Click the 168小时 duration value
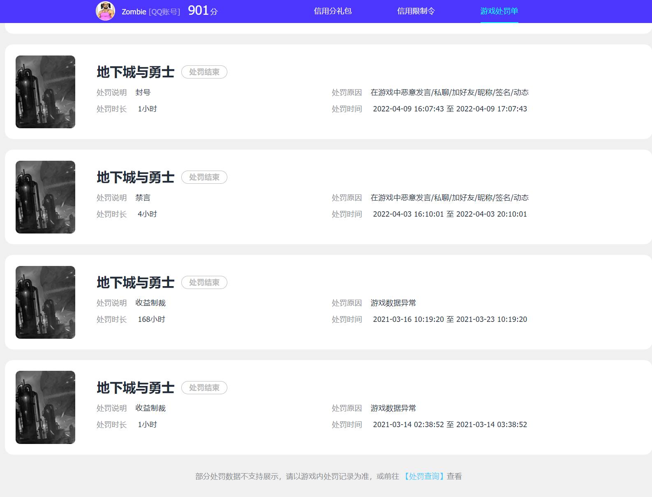The height and width of the screenshot is (497, 652). 151,319
